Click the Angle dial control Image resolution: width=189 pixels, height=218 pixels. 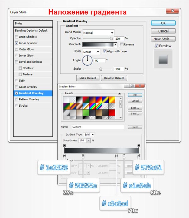point(88,61)
